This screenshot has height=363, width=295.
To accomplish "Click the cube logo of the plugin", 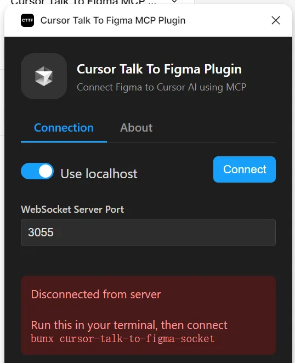I will tap(44, 76).
